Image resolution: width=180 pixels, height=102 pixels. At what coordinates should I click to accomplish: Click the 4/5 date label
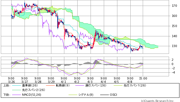117,82
